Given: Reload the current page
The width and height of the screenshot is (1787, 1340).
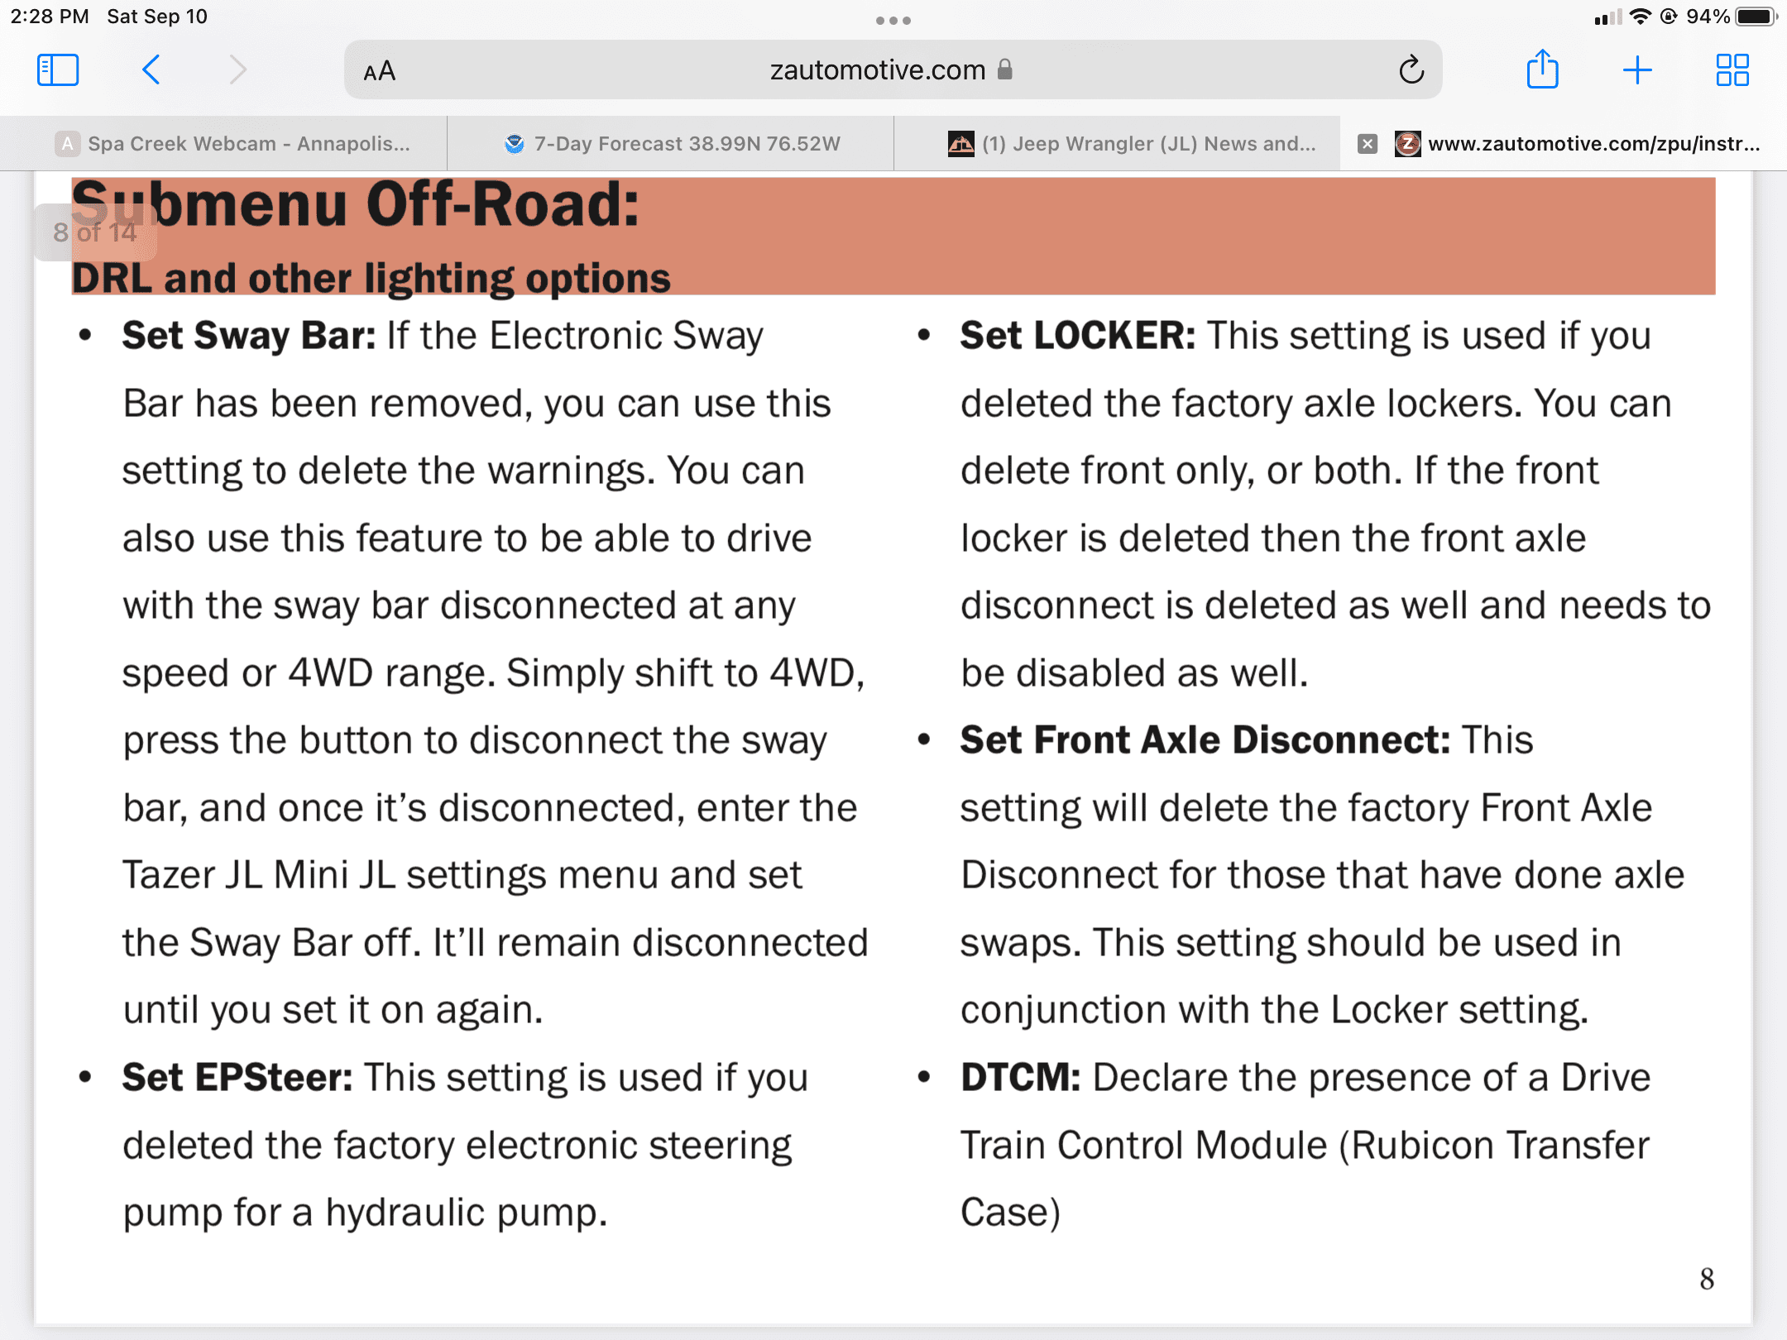Looking at the screenshot, I should 1411,70.
